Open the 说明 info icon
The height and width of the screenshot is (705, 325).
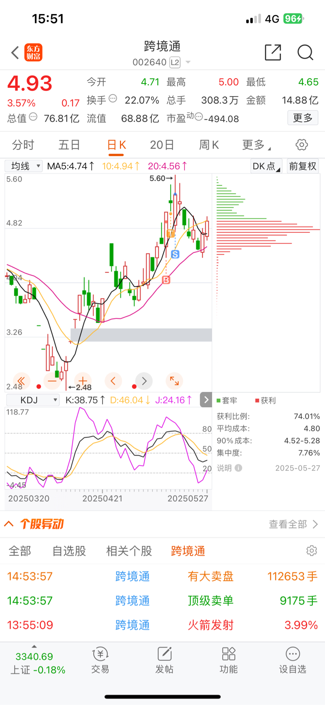click(x=238, y=468)
